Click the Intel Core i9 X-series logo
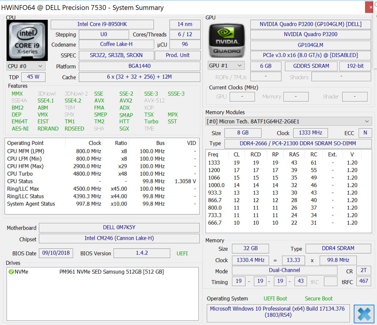 (x=27, y=40)
